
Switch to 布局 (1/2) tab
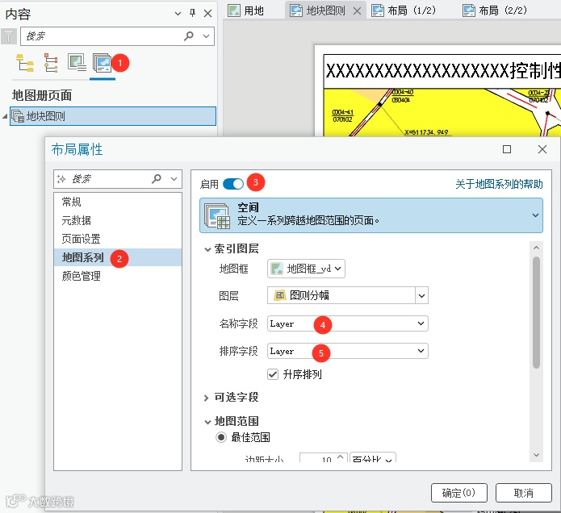[404, 10]
